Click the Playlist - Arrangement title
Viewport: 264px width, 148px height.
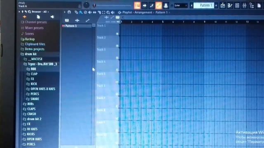click(x=137, y=12)
